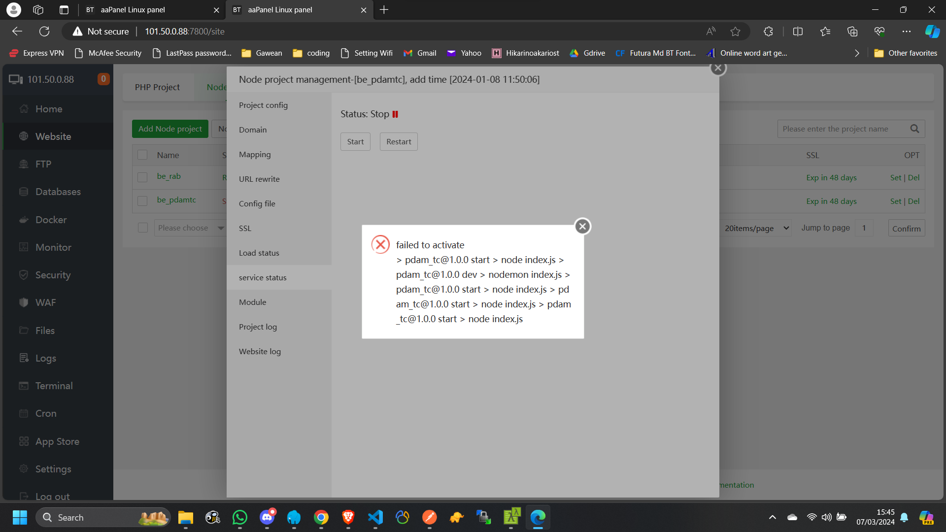This screenshot has width=946, height=532.
Task: Open the FTP section in sidebar
Action: (x=43, y=164)
